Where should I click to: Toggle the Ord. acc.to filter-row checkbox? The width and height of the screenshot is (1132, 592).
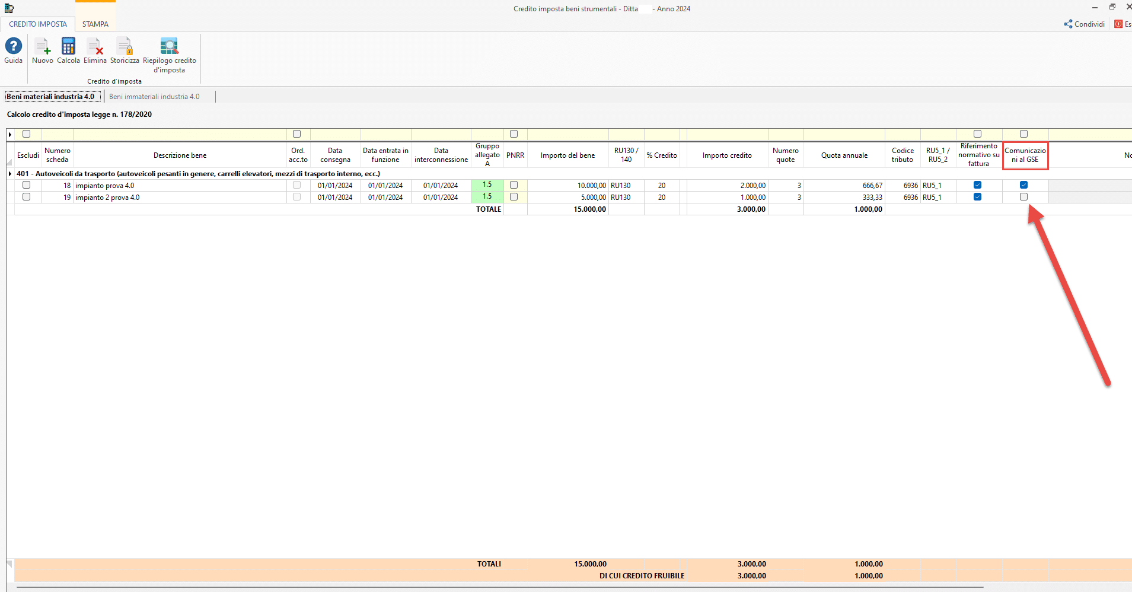tap(297, 134)
